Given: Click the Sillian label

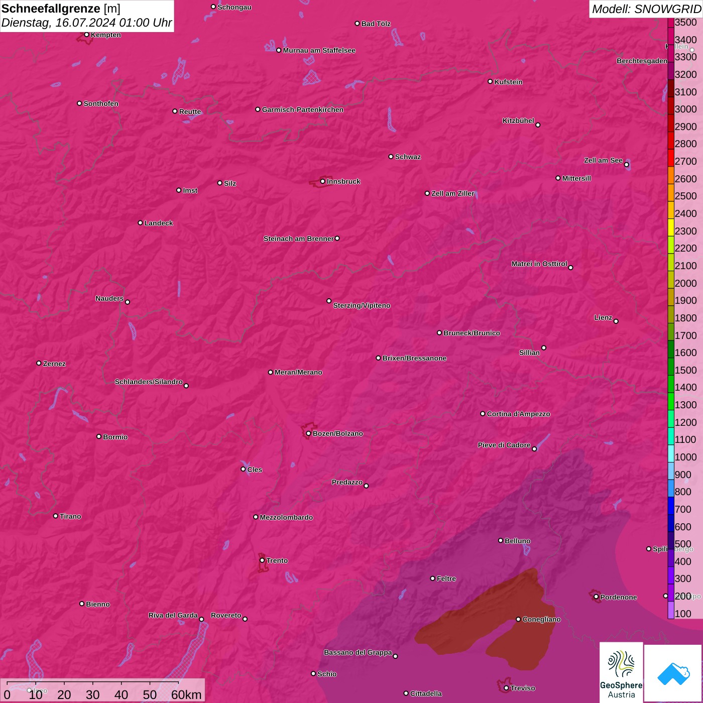Looking at the screenshot, I should [x=529, y=353].
